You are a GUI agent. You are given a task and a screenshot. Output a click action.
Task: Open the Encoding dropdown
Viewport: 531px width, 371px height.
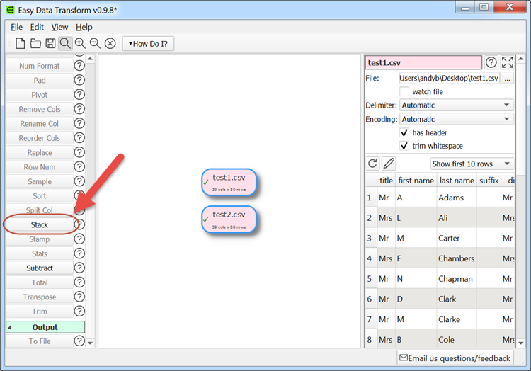456,119
